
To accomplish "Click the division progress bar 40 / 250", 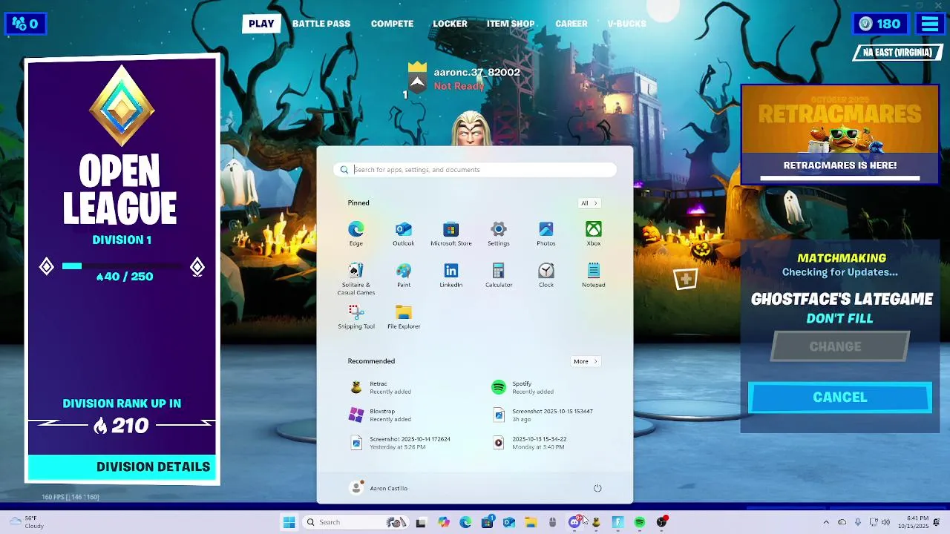I will [122, 266].
